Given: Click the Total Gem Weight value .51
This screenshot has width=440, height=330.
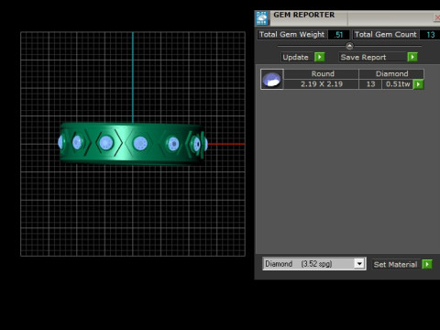Looking at the screenshot, I should (x=338, y=35).
